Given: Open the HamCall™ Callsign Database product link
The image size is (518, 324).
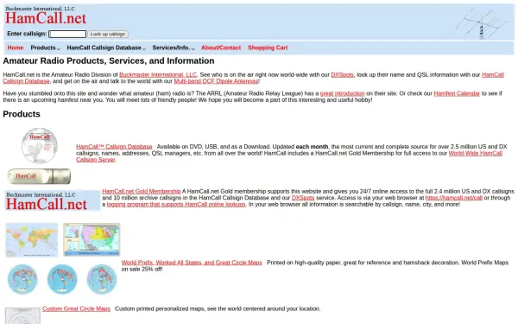Looking at the screenshot, I should click(114, 147).
